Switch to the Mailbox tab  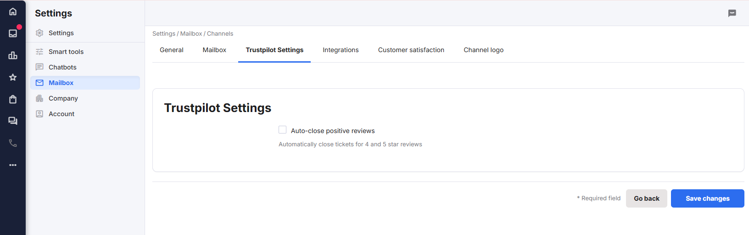click(x=214, y=50)
